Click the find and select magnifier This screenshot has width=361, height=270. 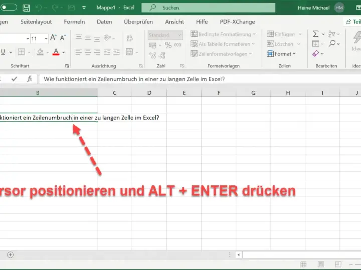tap(332, 43)
